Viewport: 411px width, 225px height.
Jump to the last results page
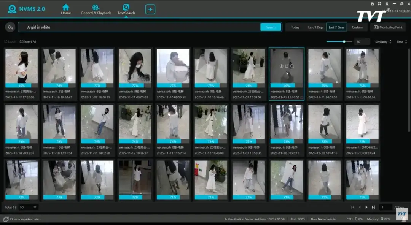(373, 207)
